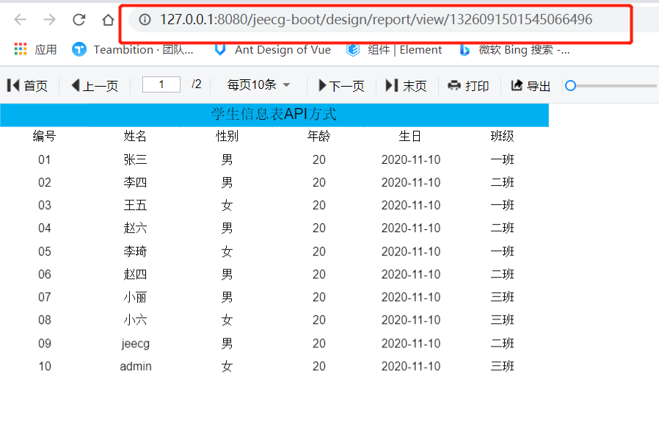Select the name cell 王五
The width and height of the screenshot is (659, 423).
[x=135, y=205]
